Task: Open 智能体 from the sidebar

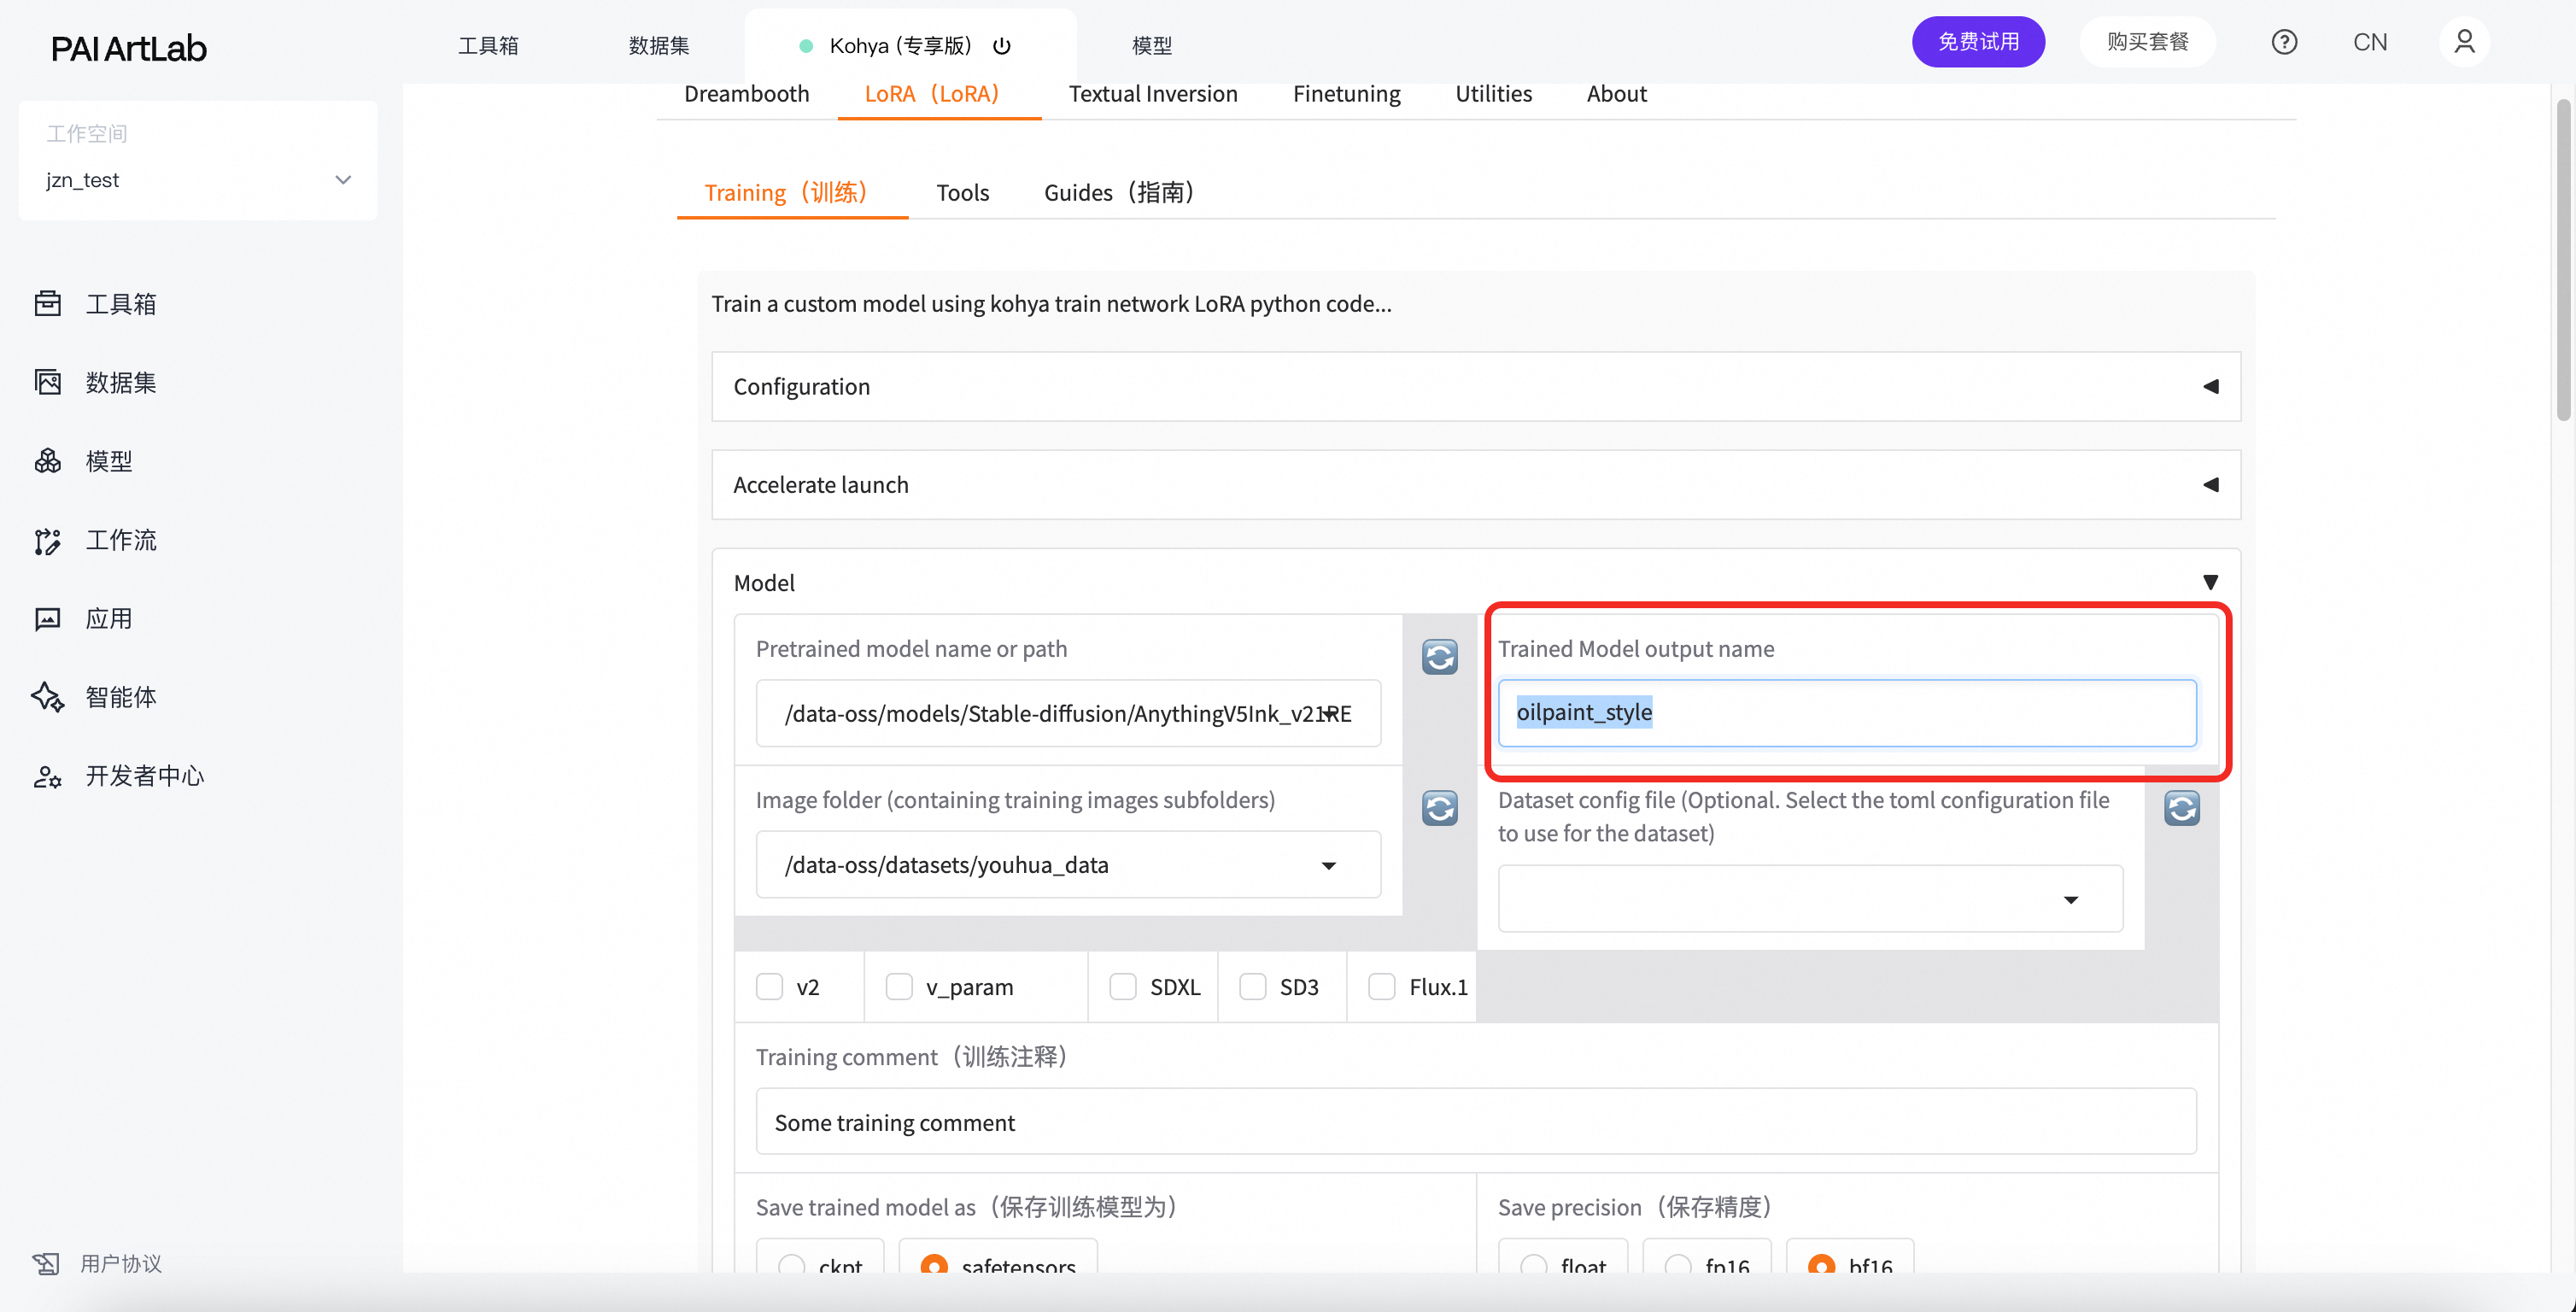Action: coord(120,697)
